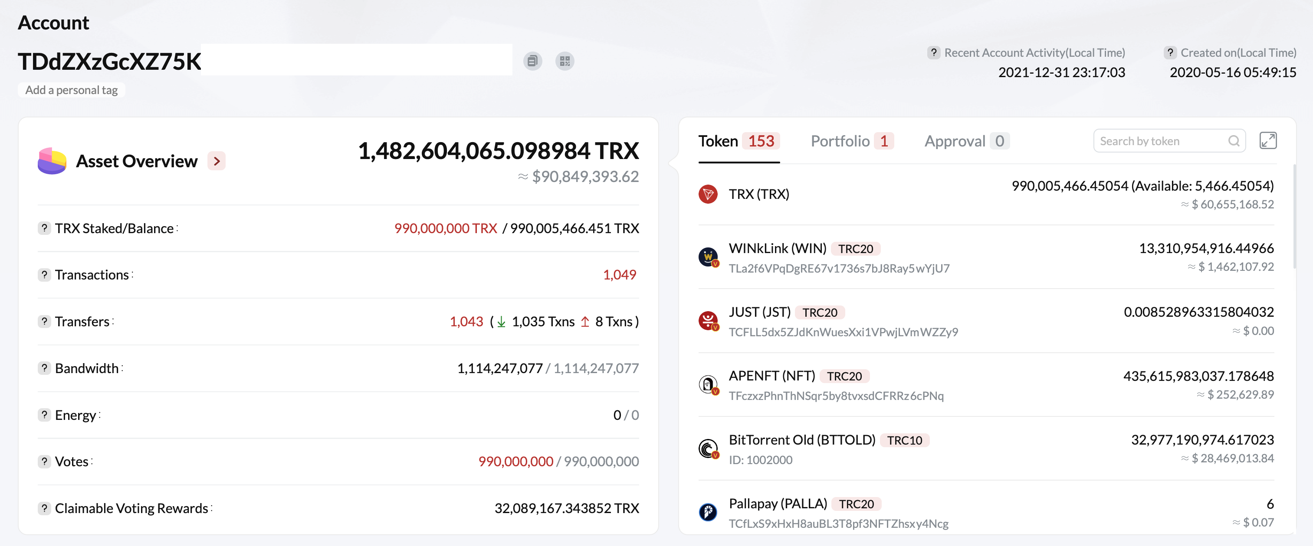Open the APENFT (NFT) token name
This screenshot has height=546, width=1313.
click(x=771, y=376)
